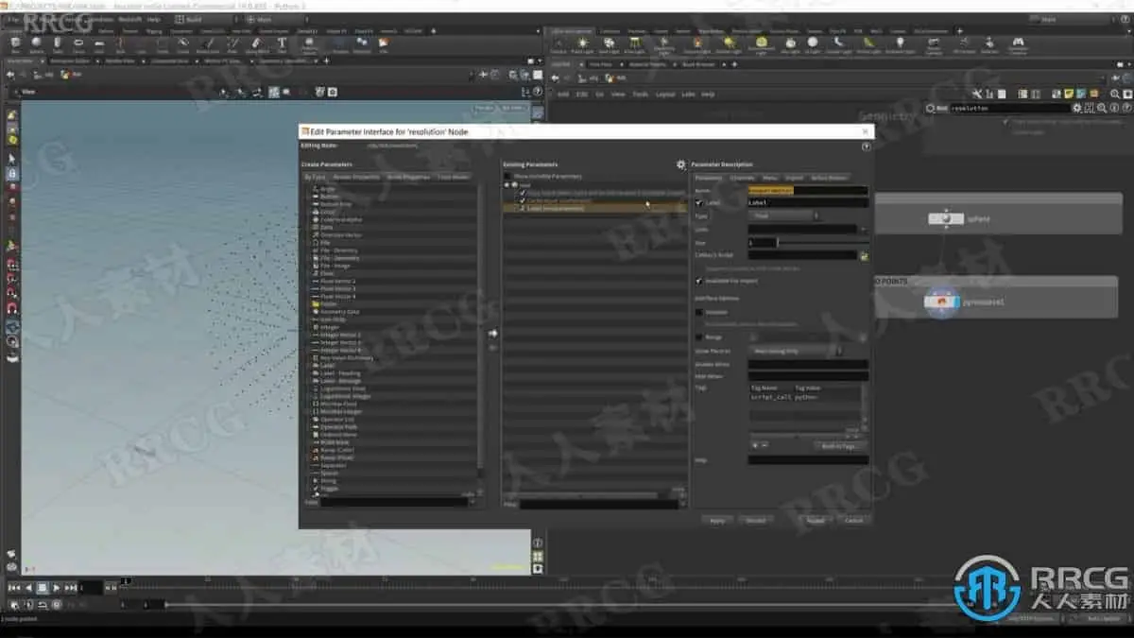Open the Build desktop dropdown
This screenshot has width=1134, height=638.
tap(194, 19)
